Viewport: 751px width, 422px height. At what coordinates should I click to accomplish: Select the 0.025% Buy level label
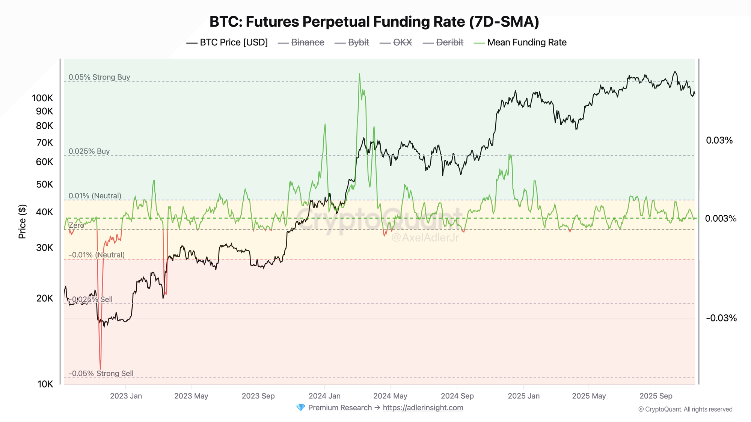89,151
